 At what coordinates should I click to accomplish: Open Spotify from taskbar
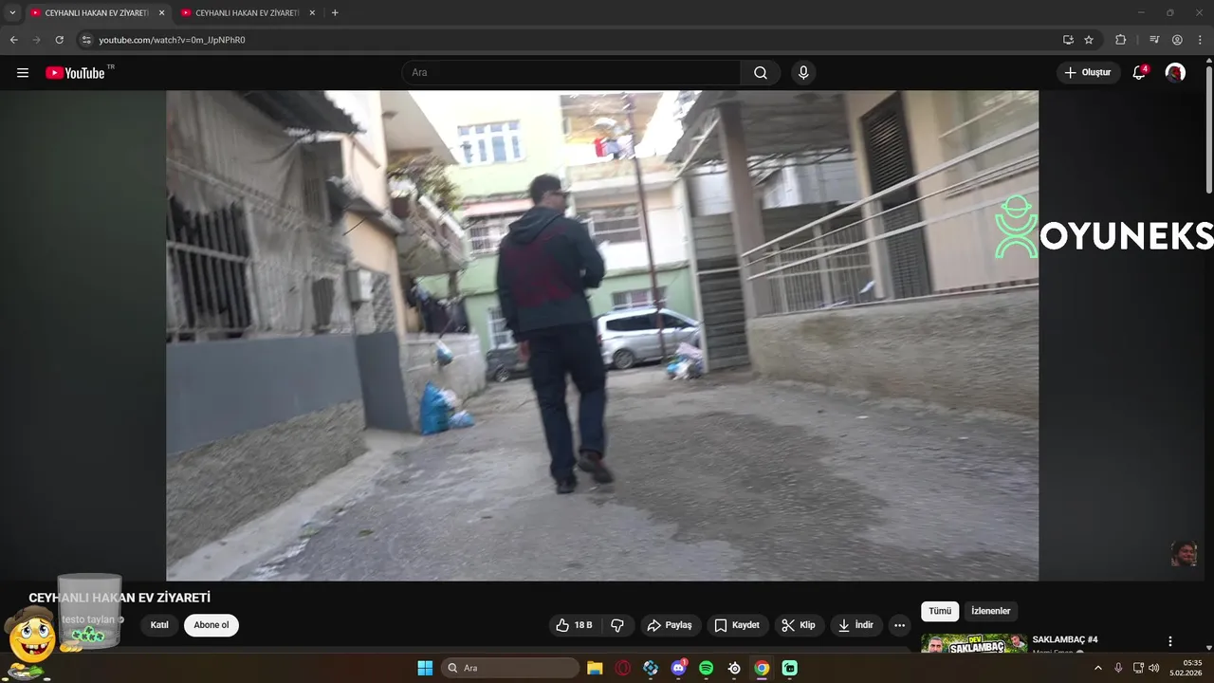point(706,668)
